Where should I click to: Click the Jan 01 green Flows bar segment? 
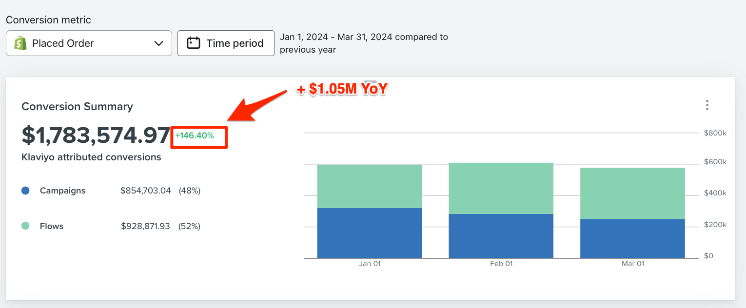coord(370,186)
